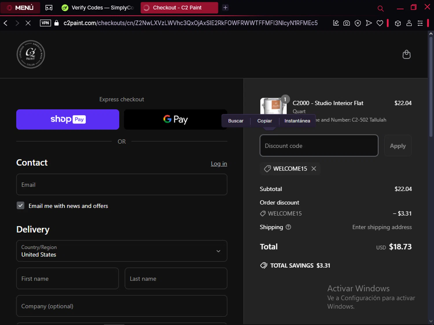This screenshot has width=434, height=325.
Task: Click the Apply discount button
Action: click(398, 146)
